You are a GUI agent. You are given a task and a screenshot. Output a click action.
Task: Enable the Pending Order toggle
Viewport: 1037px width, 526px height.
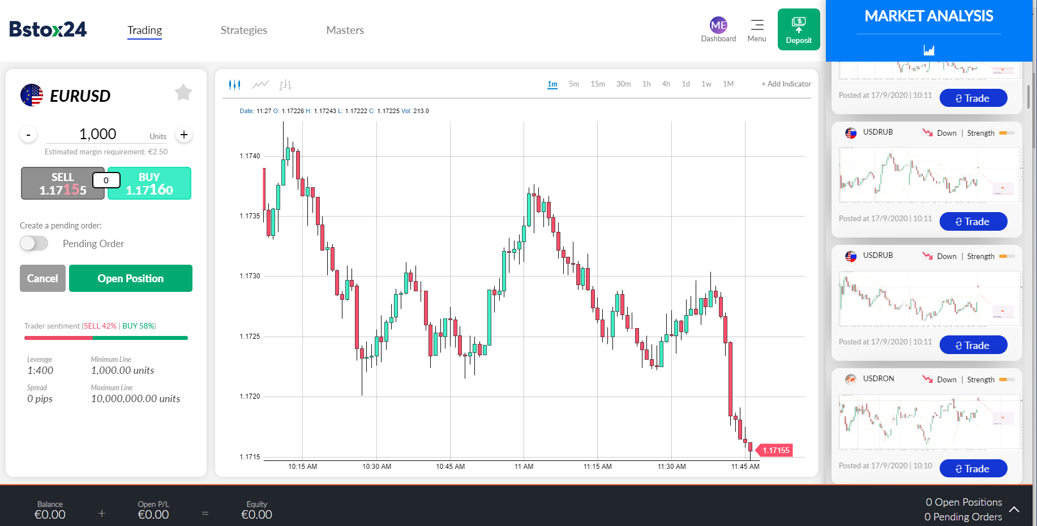coord(34,243)
